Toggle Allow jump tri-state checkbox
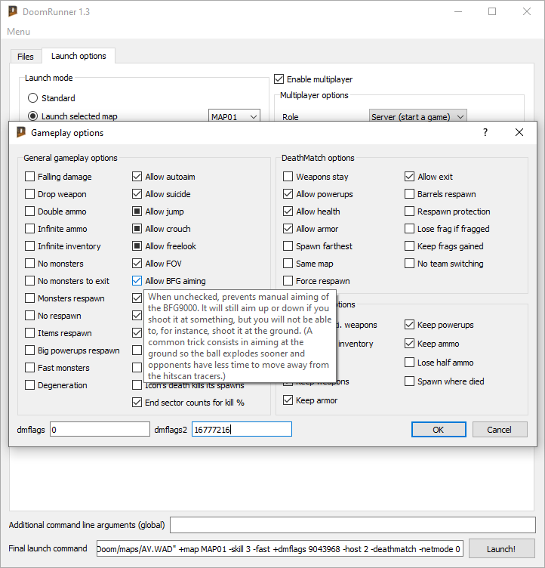Screen dimensions: 545x568 click(x=137, y=211)
